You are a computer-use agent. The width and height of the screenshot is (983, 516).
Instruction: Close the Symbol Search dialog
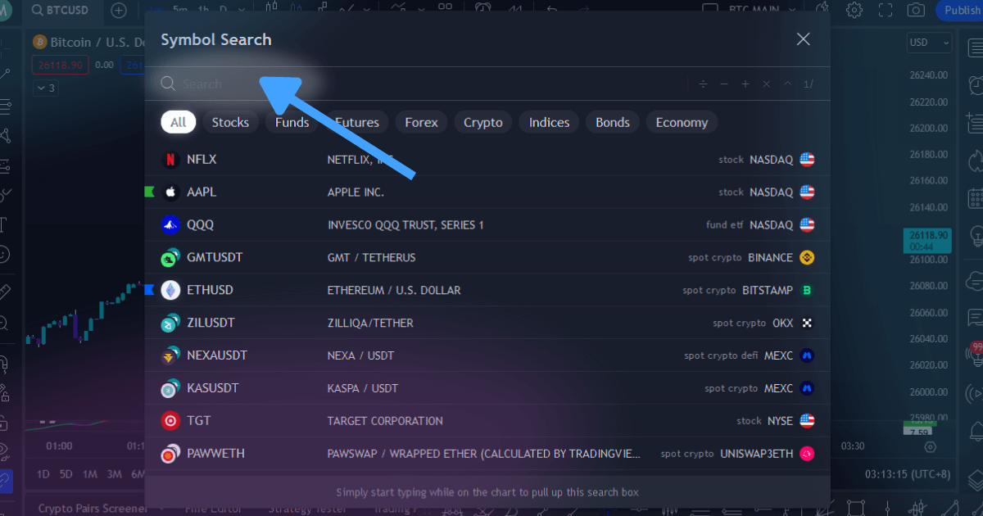[x=804, y=39]
